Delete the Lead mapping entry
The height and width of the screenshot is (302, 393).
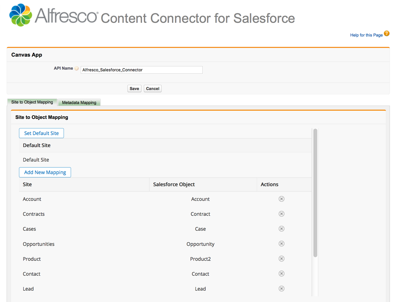(x=281, y=288)
